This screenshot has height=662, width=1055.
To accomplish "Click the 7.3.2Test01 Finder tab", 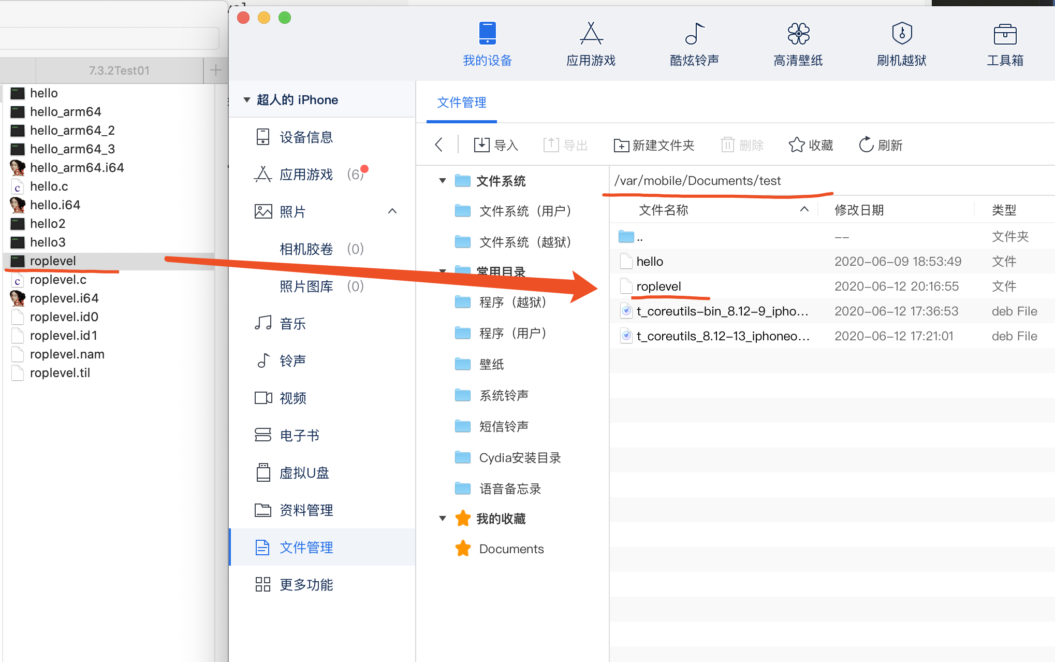I will click(119, 70).
